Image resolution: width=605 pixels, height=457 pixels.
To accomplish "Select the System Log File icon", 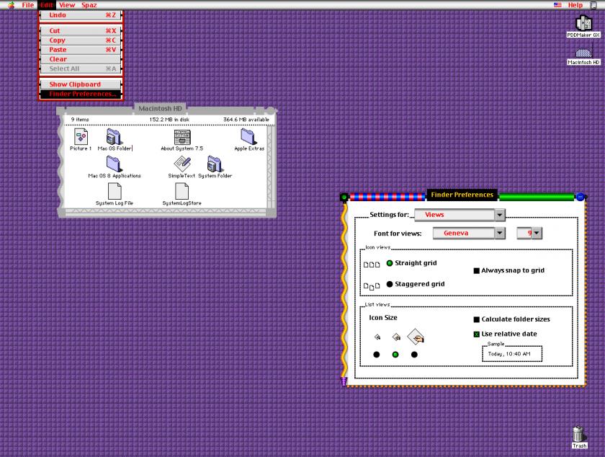I will pos(115,191).
